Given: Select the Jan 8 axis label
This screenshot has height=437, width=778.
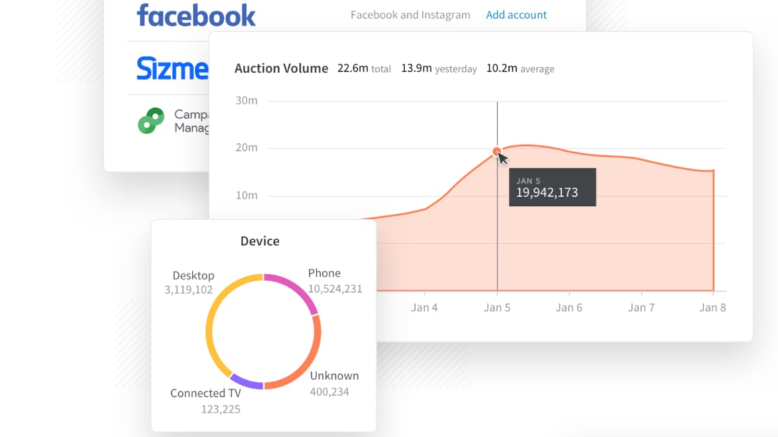Looking at the screenshot, I should pos(713,308).
